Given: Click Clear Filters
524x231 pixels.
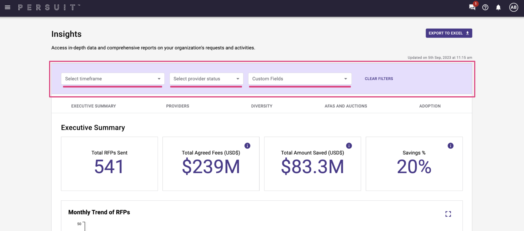Looking at the screenshot, I should click(379, 79).
